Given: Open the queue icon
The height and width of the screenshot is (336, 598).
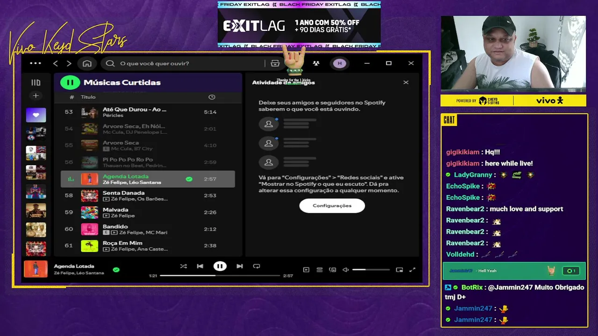Looking at the screenshot, I should tap(320, 270).
